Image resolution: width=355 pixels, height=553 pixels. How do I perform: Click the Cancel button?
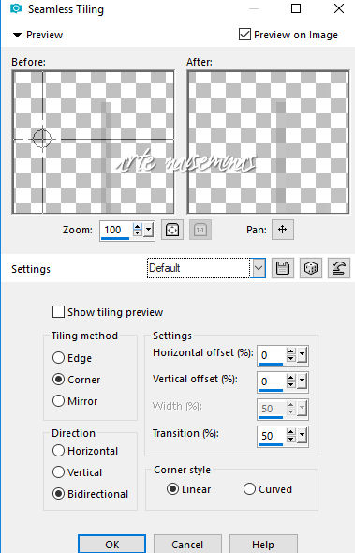[187, 545]
